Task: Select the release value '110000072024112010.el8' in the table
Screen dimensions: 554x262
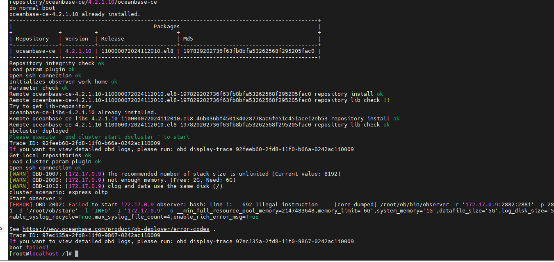Action: pyautogui.click(x=137, y=51)
